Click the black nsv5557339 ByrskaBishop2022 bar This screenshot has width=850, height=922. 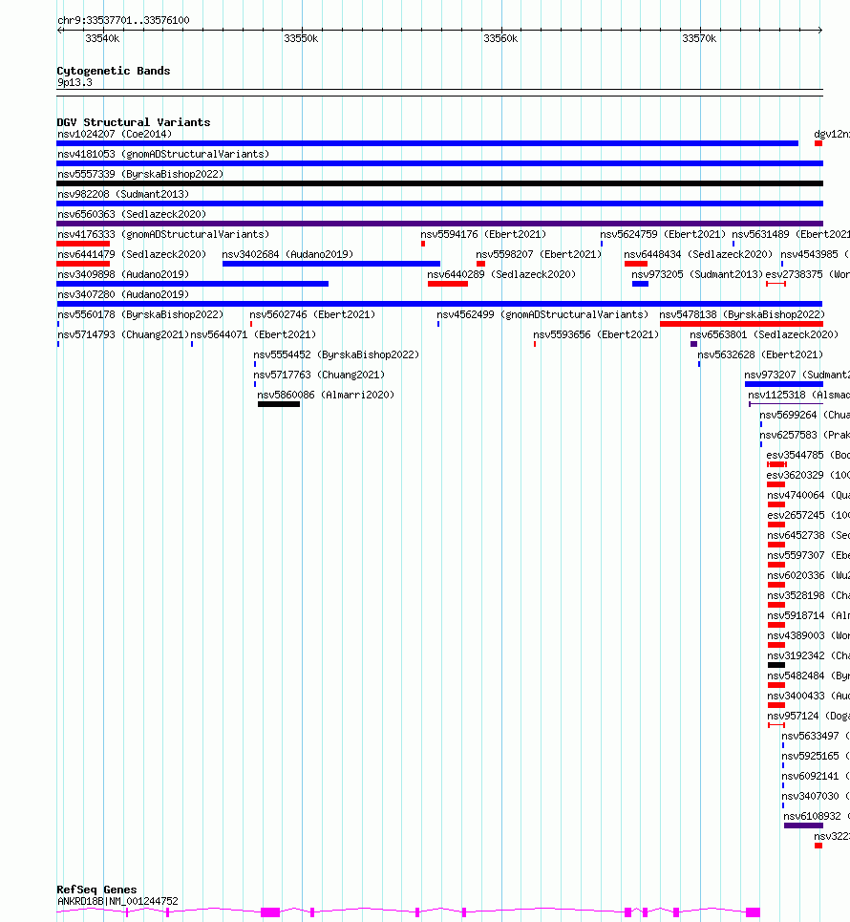tap(439, 183)
